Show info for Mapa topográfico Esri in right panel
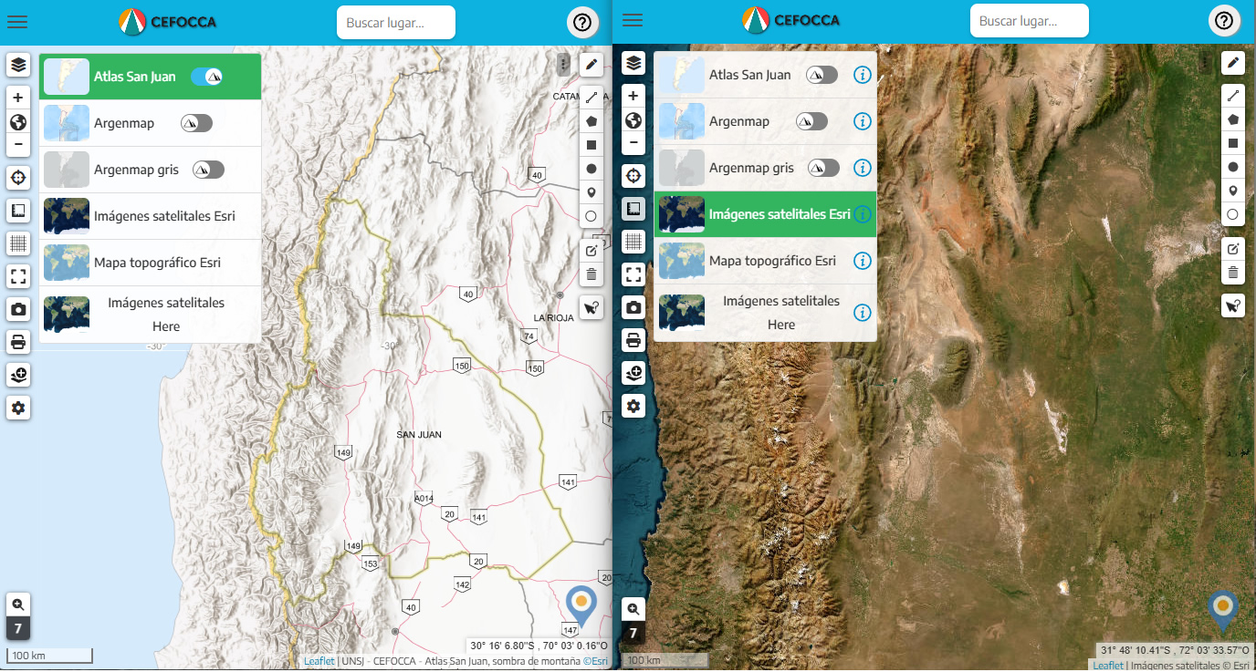Screen dimensions: 1256x672 [862, 261]
